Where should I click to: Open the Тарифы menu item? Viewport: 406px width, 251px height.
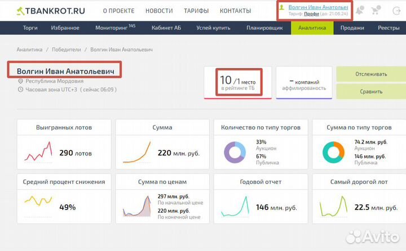tap(196, 11)
